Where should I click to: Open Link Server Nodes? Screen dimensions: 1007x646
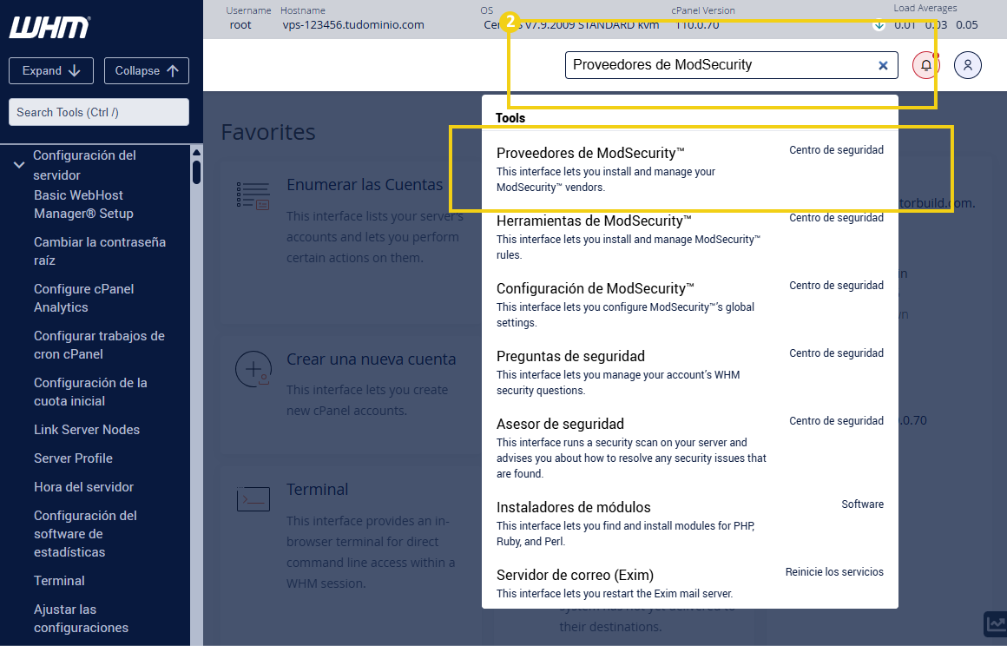(x=87, y=430)
